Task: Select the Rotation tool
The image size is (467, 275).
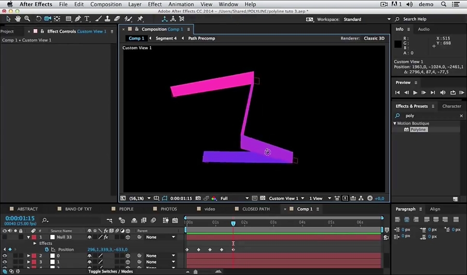Action: click(x=38, y=19)
